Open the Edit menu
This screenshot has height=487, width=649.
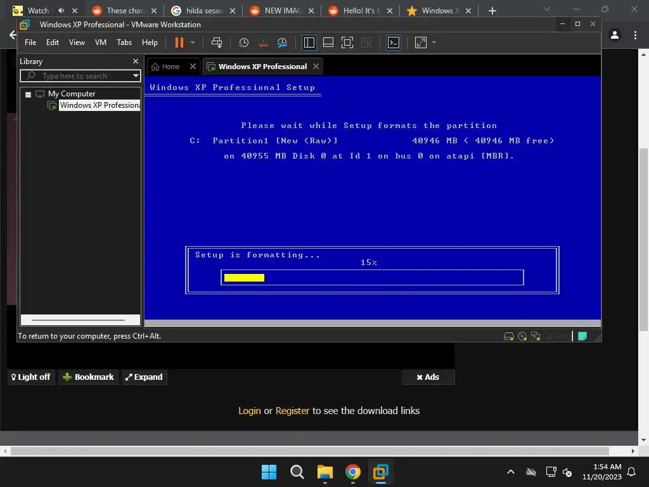[x=52, y=42]
